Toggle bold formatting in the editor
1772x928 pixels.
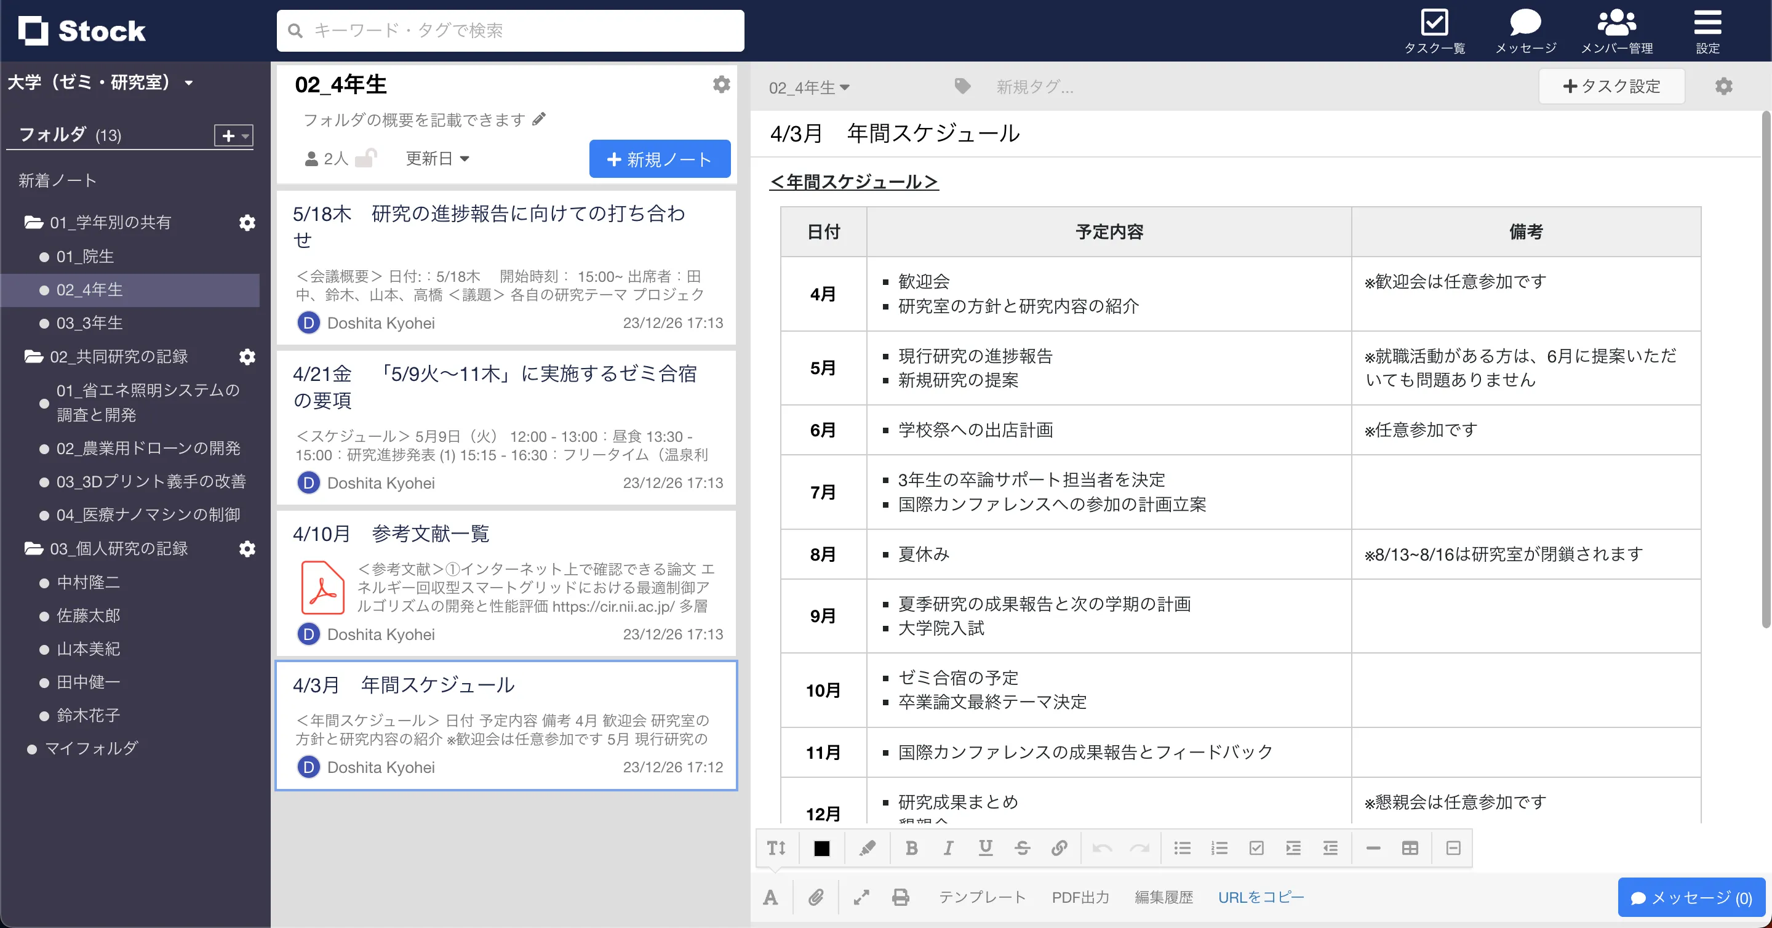tap(911, 848)
